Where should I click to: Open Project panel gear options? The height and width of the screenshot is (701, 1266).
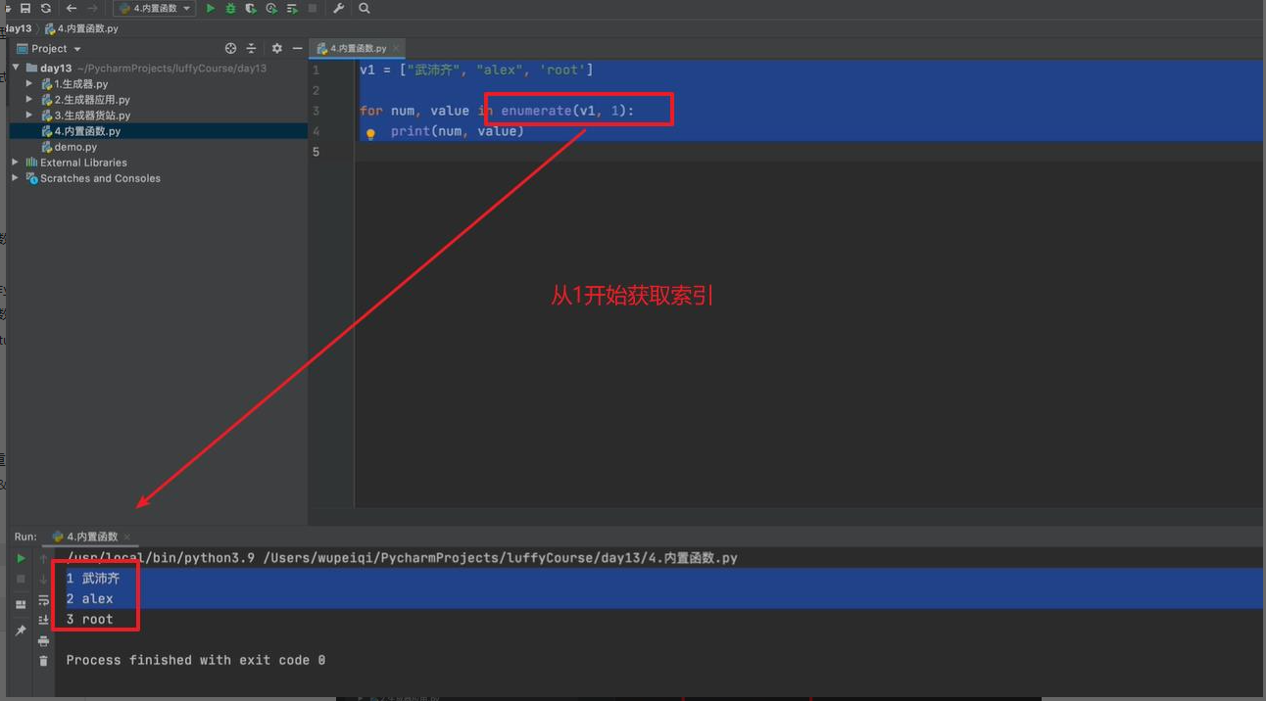point(277,48)
